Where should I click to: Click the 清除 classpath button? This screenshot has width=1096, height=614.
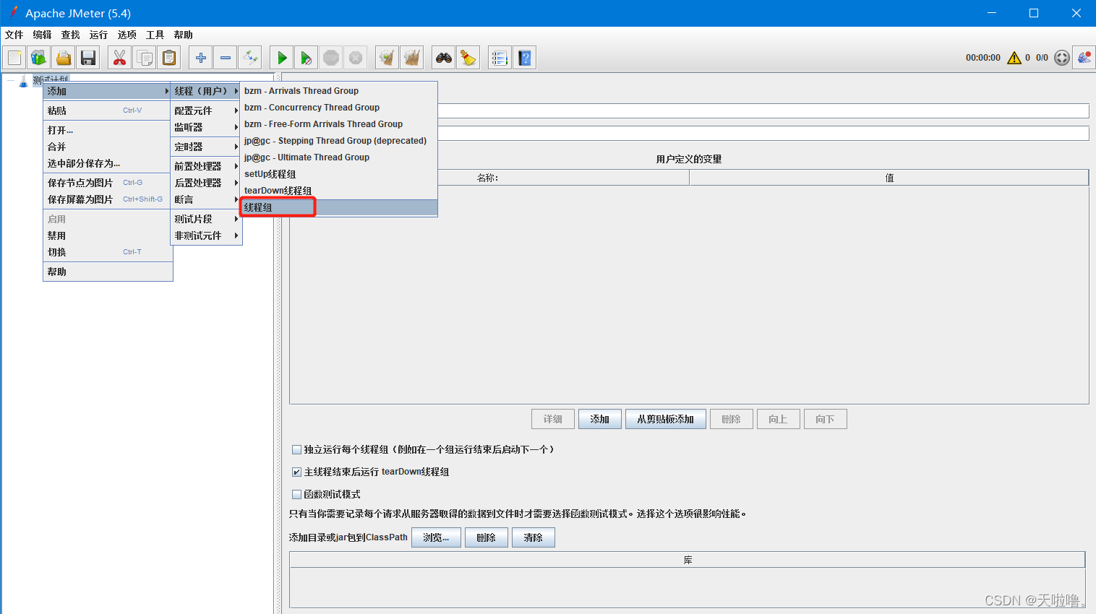534,537
